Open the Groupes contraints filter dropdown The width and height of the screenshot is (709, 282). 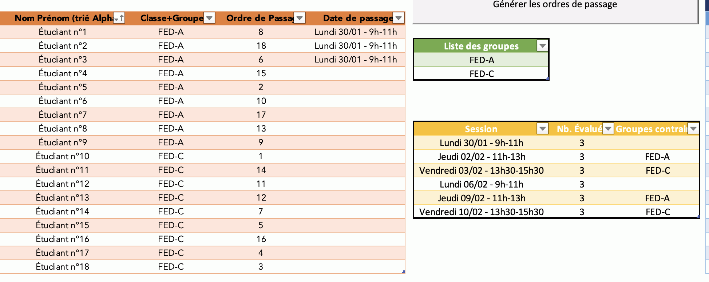(693, 129)
